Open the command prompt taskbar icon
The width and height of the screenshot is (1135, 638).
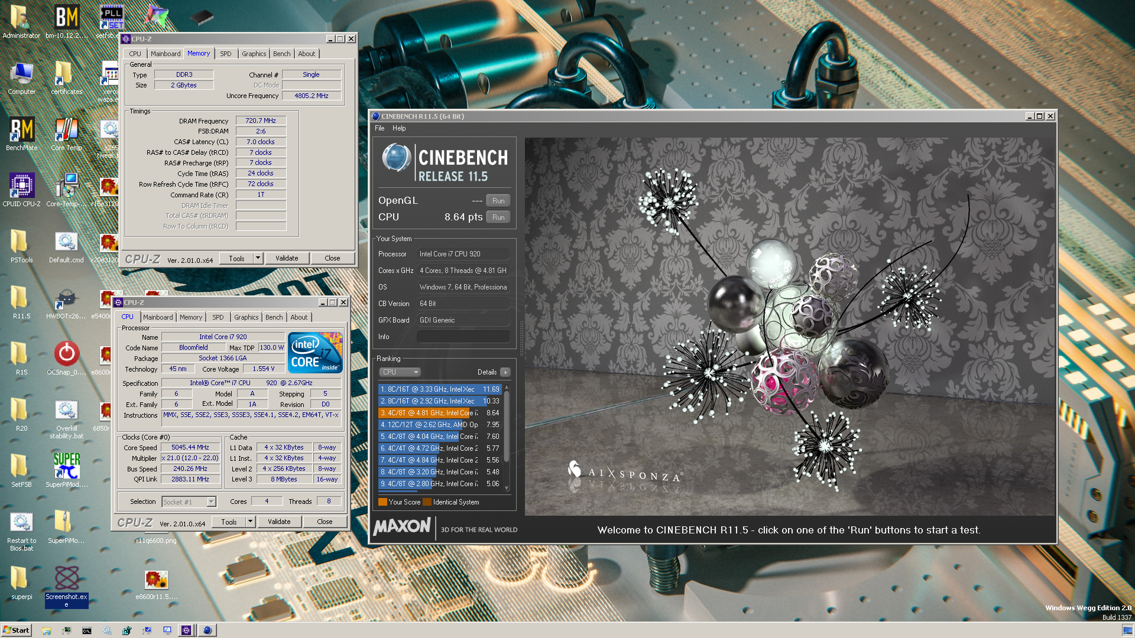[x=87, y=630]
